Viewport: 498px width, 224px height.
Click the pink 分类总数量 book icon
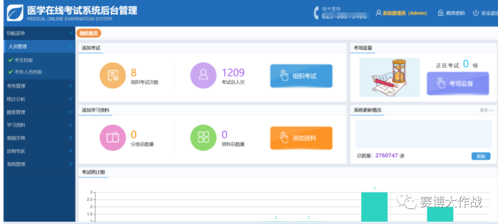point(113,138)
